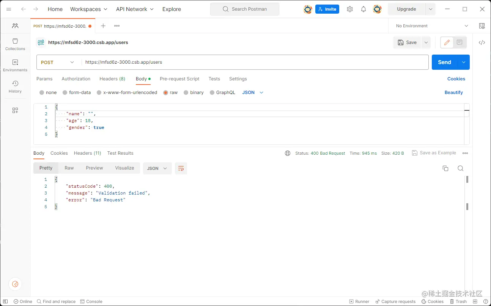Open the environment quick look icon
491x306 pixels.
tap(482, 26)
